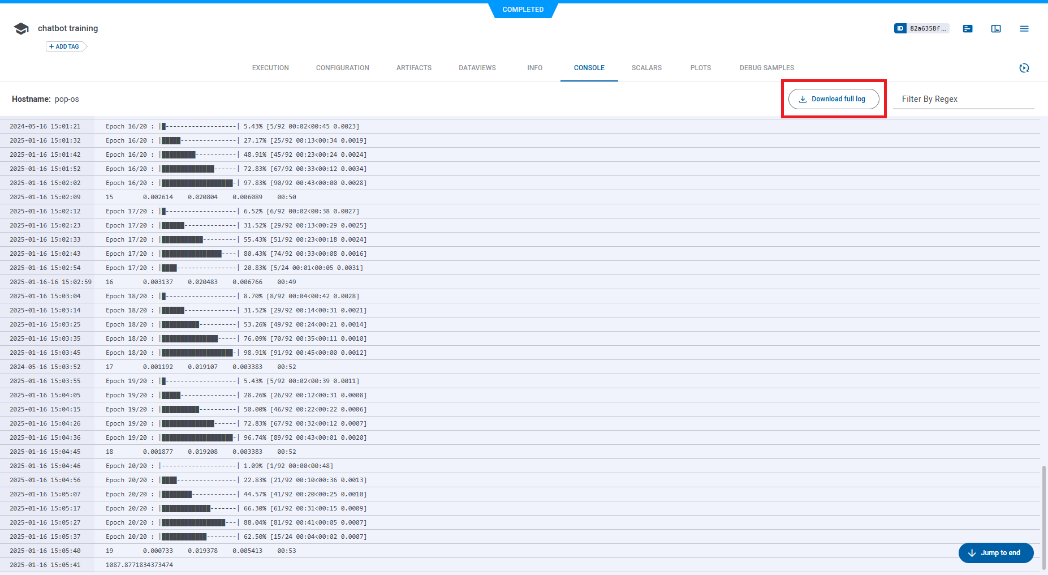Click the downward arrow icon on Jump to end
The width and height of the screenshot is (1048, 575).
pyautogui.click(x=972, y=553)
